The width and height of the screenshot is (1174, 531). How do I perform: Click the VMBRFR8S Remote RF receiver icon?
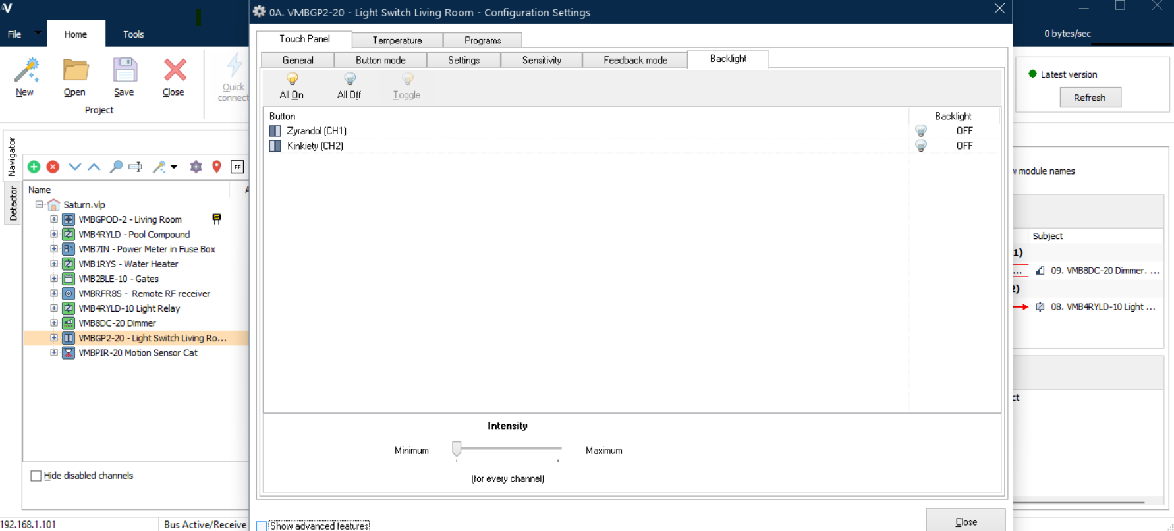click(x=69, y=293)
